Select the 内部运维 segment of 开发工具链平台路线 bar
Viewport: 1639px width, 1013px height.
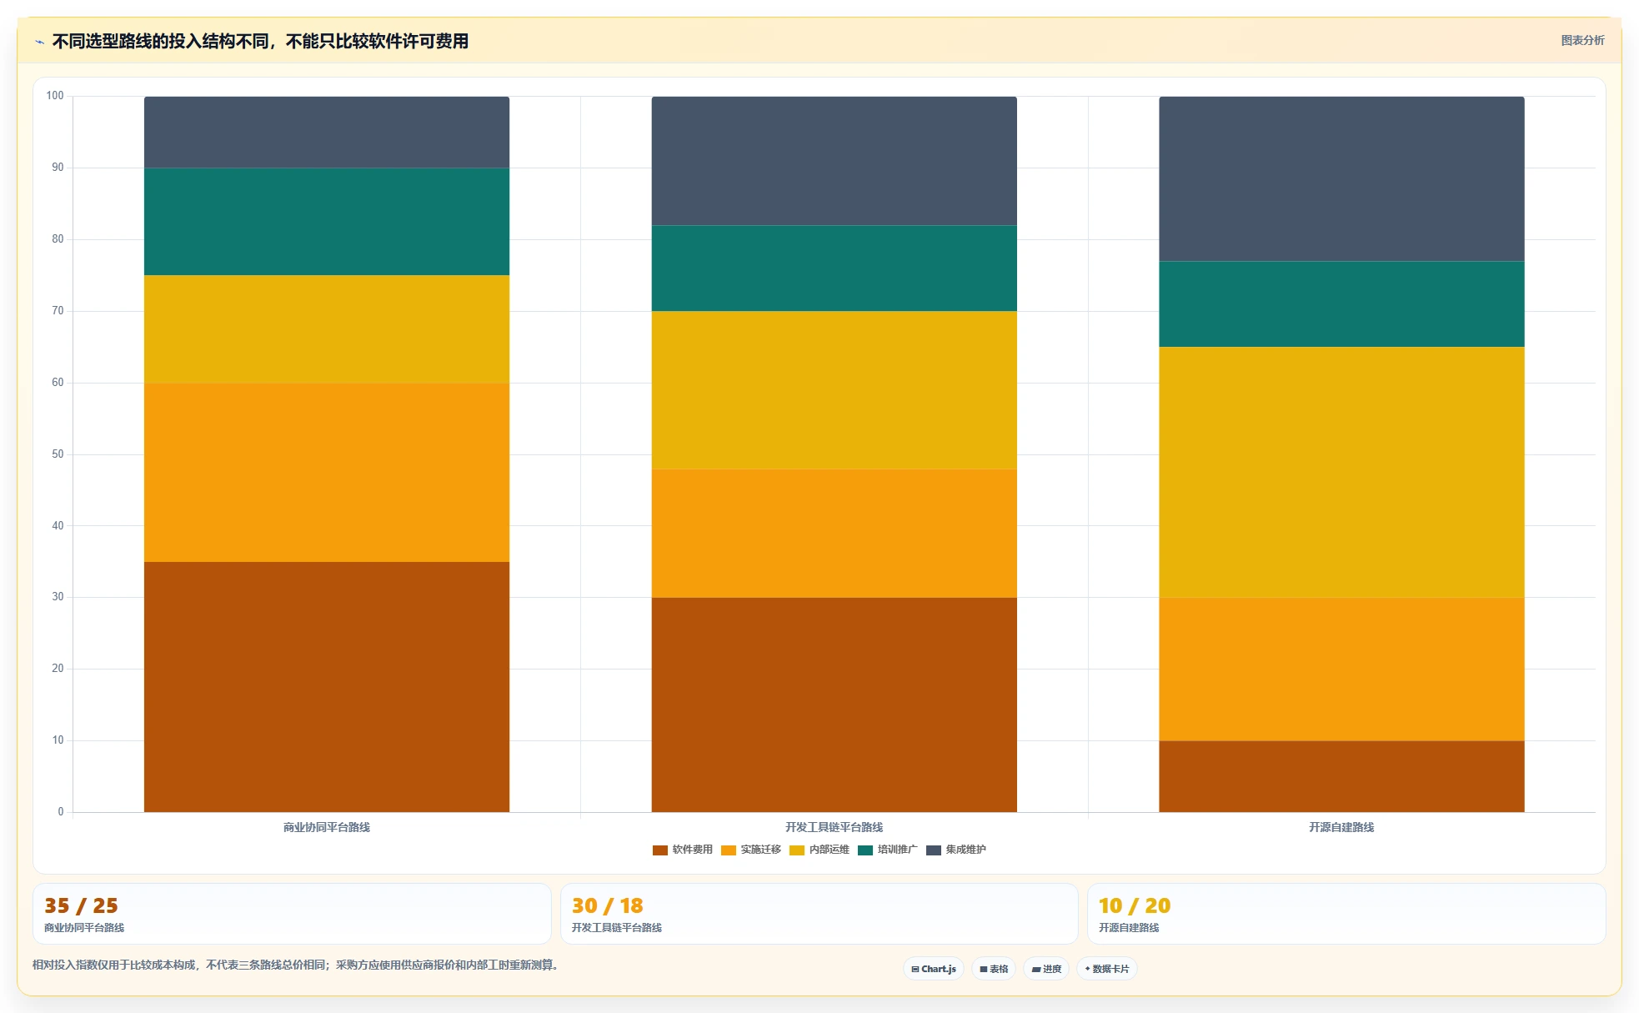point(834,390)
